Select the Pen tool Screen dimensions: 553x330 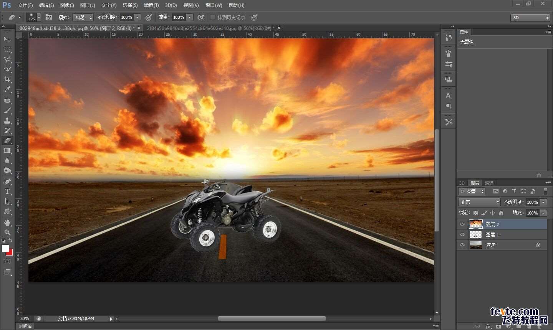(7, 181)
